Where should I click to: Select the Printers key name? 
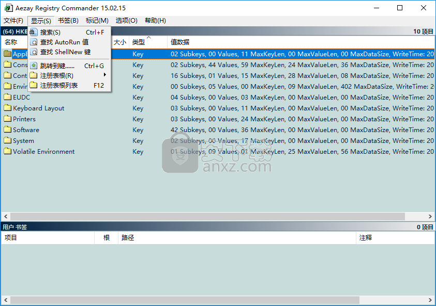tap(24, 119)
